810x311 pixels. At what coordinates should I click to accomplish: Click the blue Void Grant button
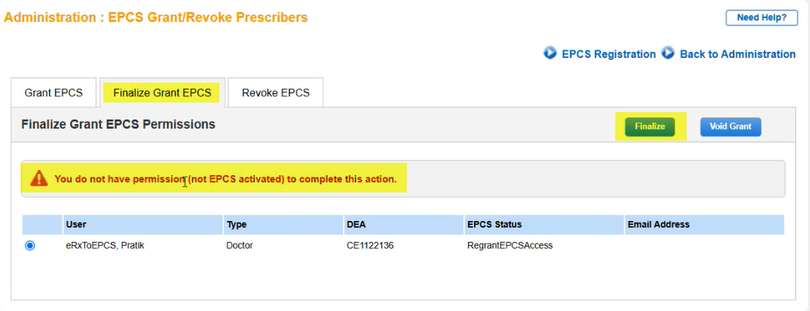click(x=731, y=126)
